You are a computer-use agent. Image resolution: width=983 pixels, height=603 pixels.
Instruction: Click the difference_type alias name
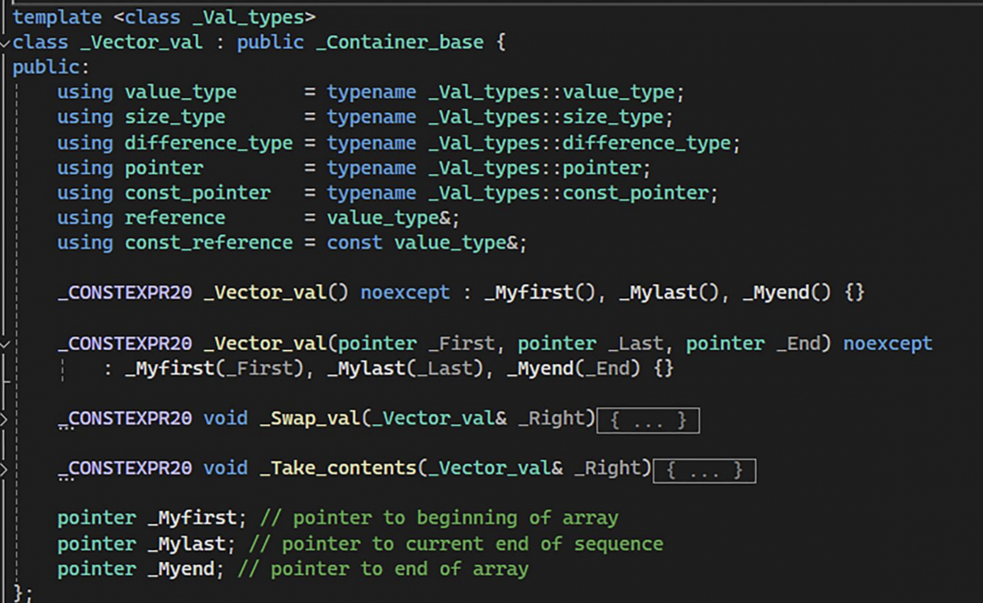coord(208,144)
